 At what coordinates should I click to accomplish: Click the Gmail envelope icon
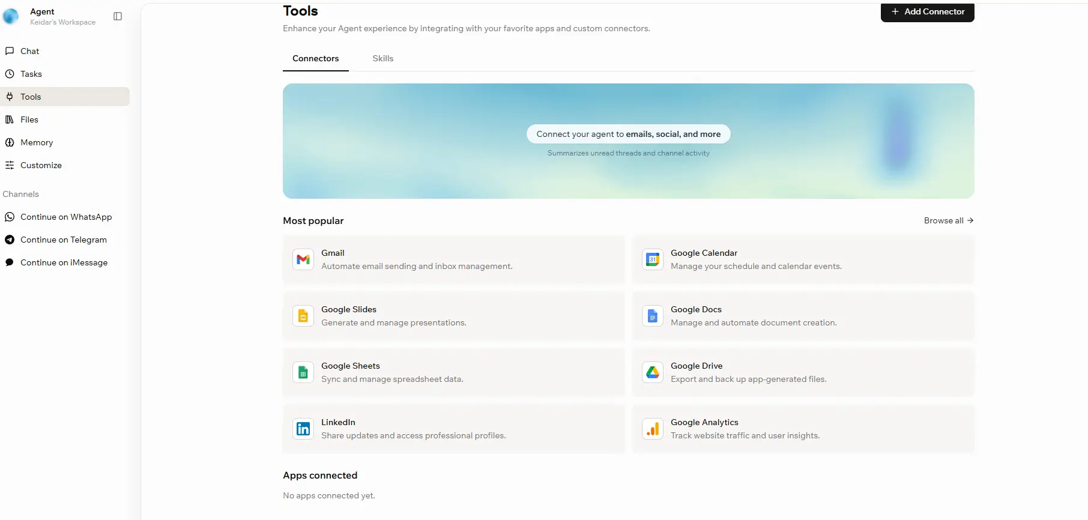pos(303,259)
